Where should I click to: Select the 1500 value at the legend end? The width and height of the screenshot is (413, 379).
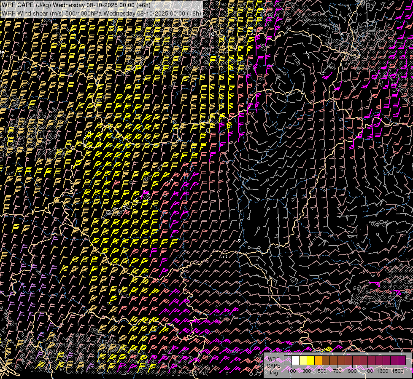pyautogui.click(x=397, y=371)
